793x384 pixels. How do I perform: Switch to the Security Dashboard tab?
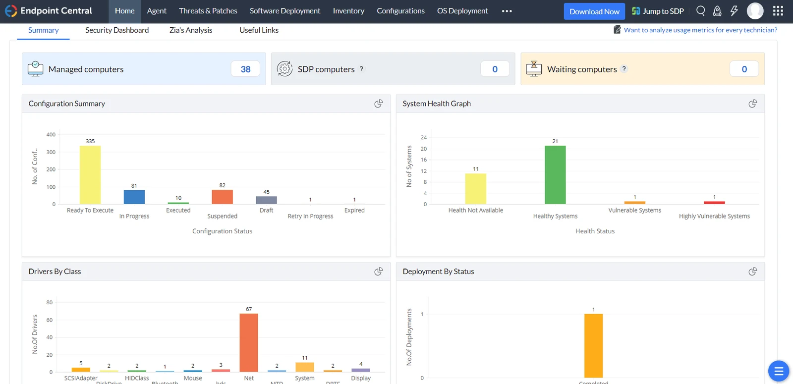[x=117, y=30]
